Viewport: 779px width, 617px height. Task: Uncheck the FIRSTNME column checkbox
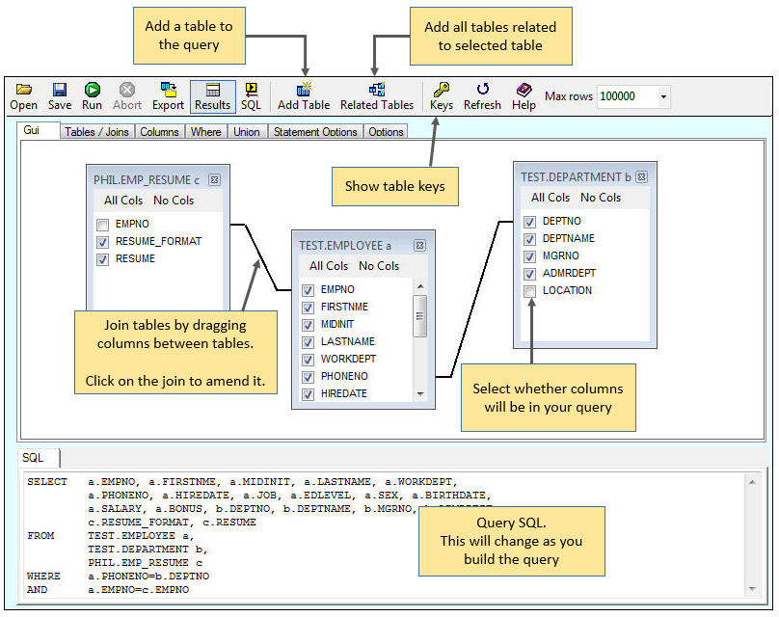[x=308, y=308]
